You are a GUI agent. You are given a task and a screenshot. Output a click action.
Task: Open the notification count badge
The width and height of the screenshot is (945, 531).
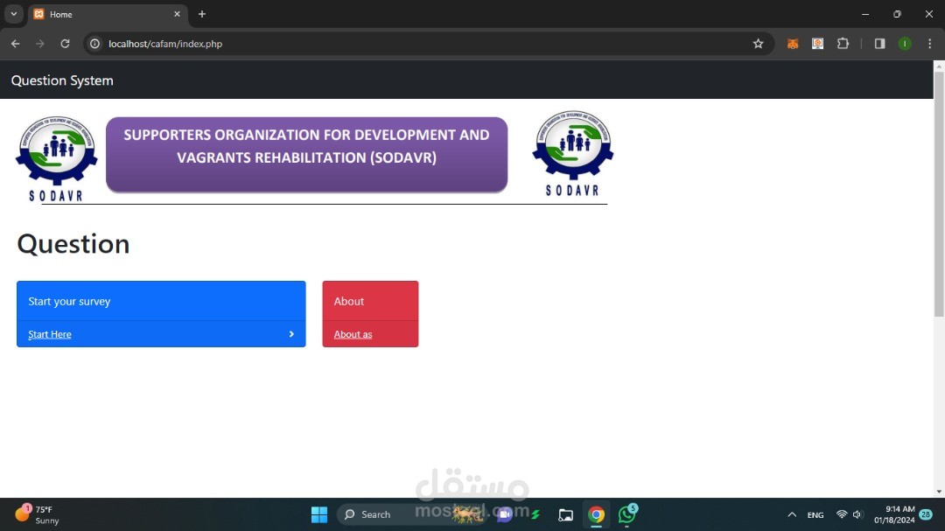point(927,514)
